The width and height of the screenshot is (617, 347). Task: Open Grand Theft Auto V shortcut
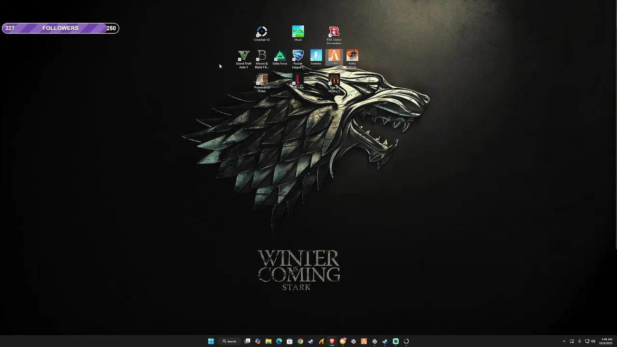click(x=244, y=59)
